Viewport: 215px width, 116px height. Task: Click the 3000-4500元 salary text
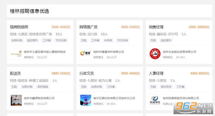[x=61, y=27]
